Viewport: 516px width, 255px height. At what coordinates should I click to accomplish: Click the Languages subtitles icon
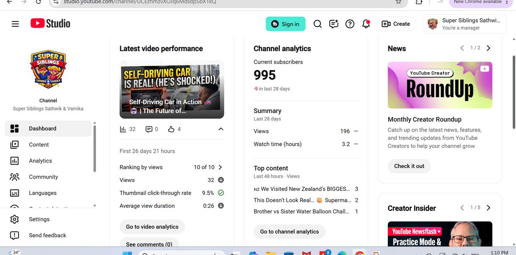[14, 193]
